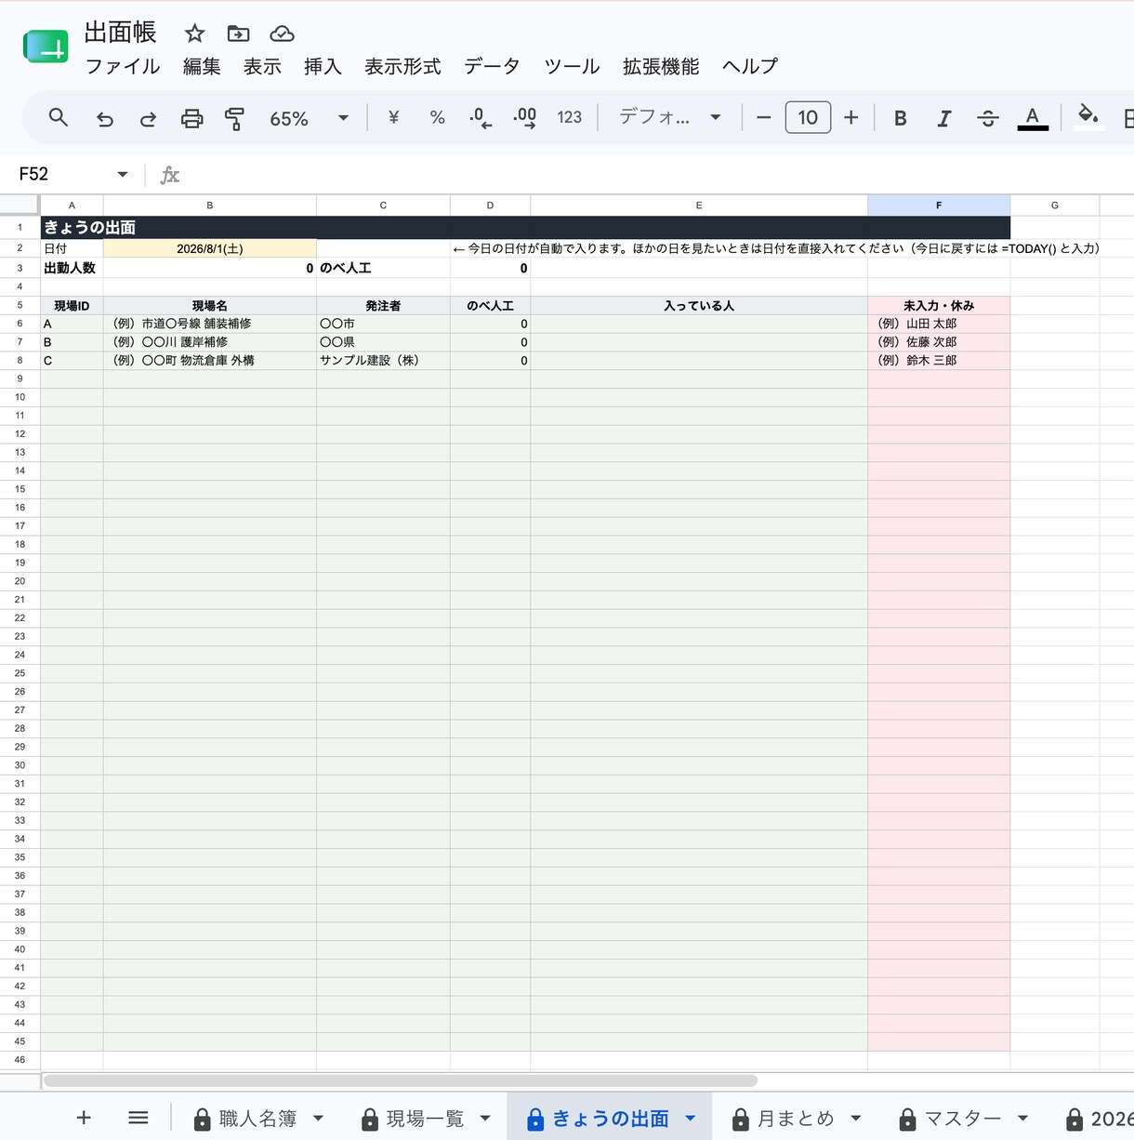Click cell サンプル建設（株）

383,360
